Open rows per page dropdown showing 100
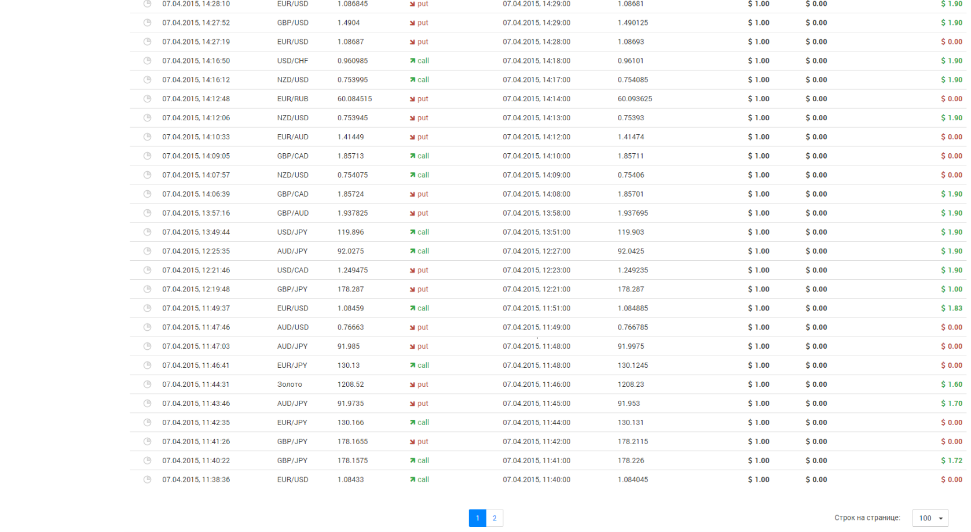Viewport: 971px width, 532px height. tap(930, 518)
